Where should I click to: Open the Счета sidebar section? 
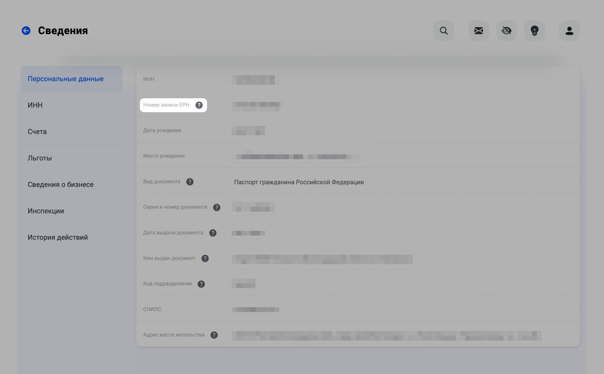(x=72, y=132)
